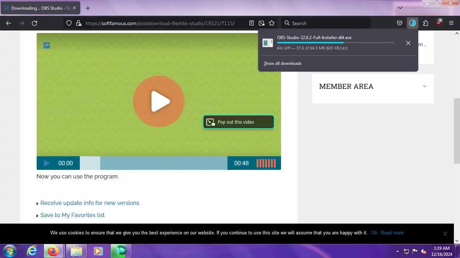Expand the MEMBER AREA panel
Screen dimensions: 460x258
point(424,86)
